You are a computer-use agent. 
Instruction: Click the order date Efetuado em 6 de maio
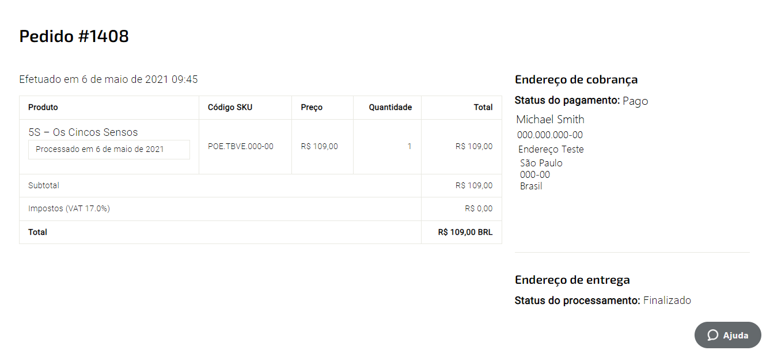coord(108,79)
